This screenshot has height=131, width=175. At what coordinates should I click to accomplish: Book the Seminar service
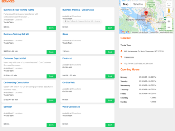[51, 125]
